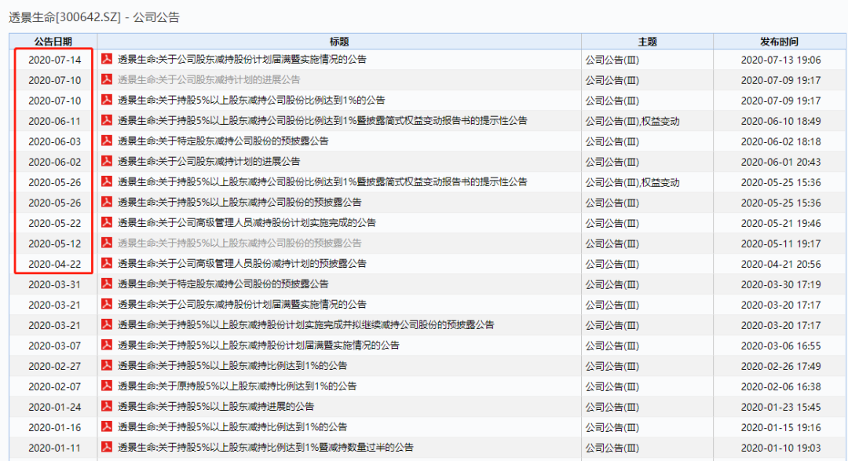Open PDF icon beside 2020-07-10 比例达到1%的公告
848x461 pixels.
click(107, 100)
